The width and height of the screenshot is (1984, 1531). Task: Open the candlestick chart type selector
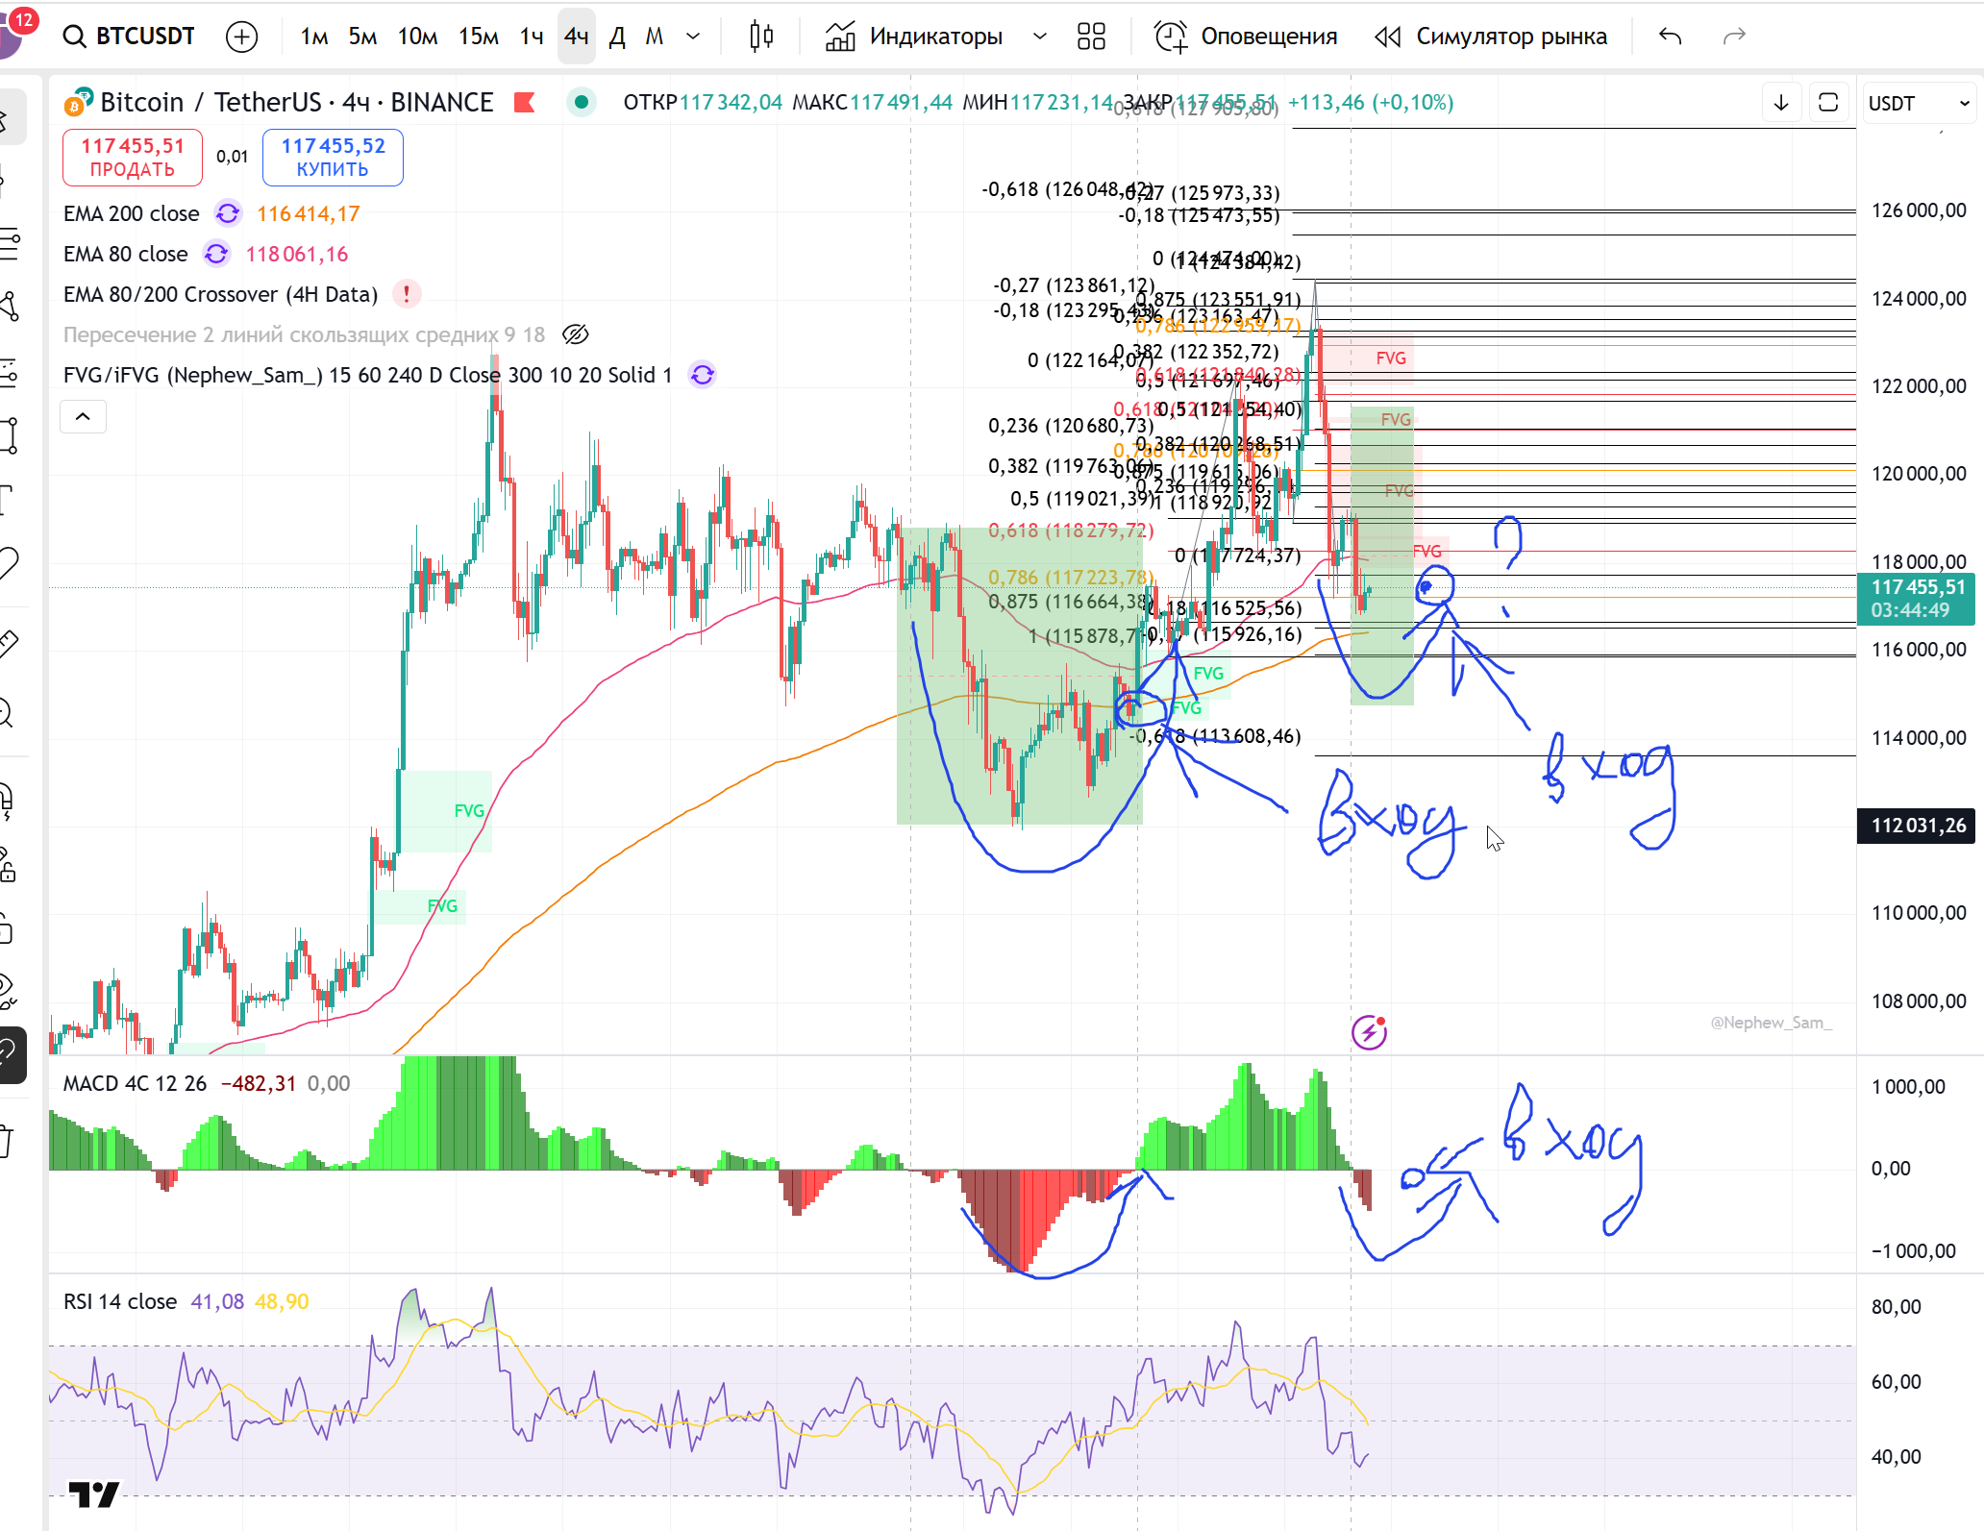click(x=761, y=37)
